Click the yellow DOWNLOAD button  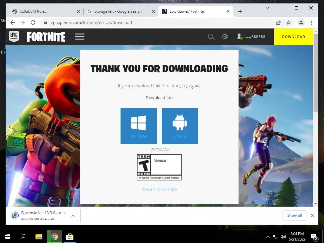(293, 37)
